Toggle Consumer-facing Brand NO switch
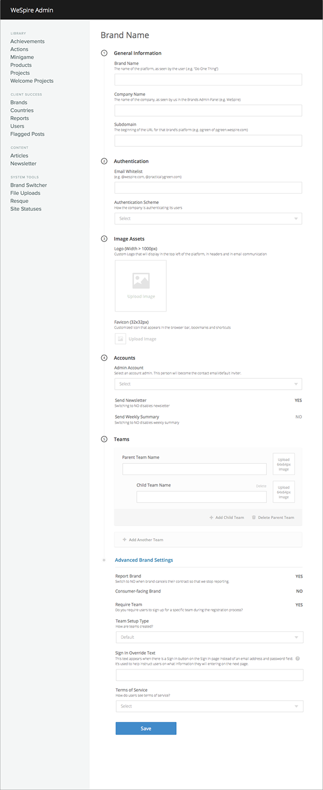 click(299, 591)
